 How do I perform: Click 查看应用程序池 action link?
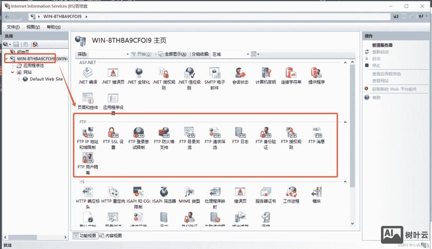[386, 74]
